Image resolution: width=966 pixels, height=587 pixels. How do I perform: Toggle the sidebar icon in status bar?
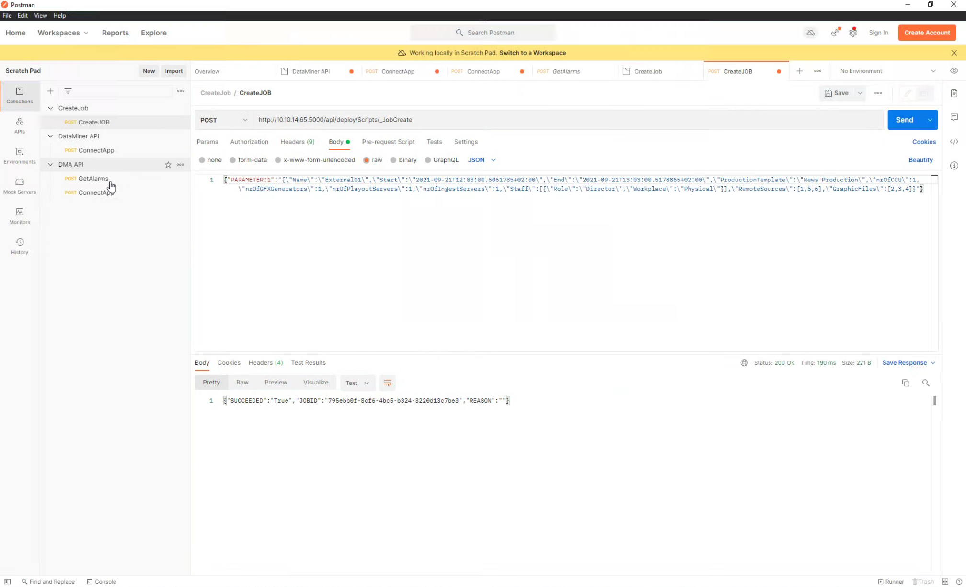pos(8,582)
